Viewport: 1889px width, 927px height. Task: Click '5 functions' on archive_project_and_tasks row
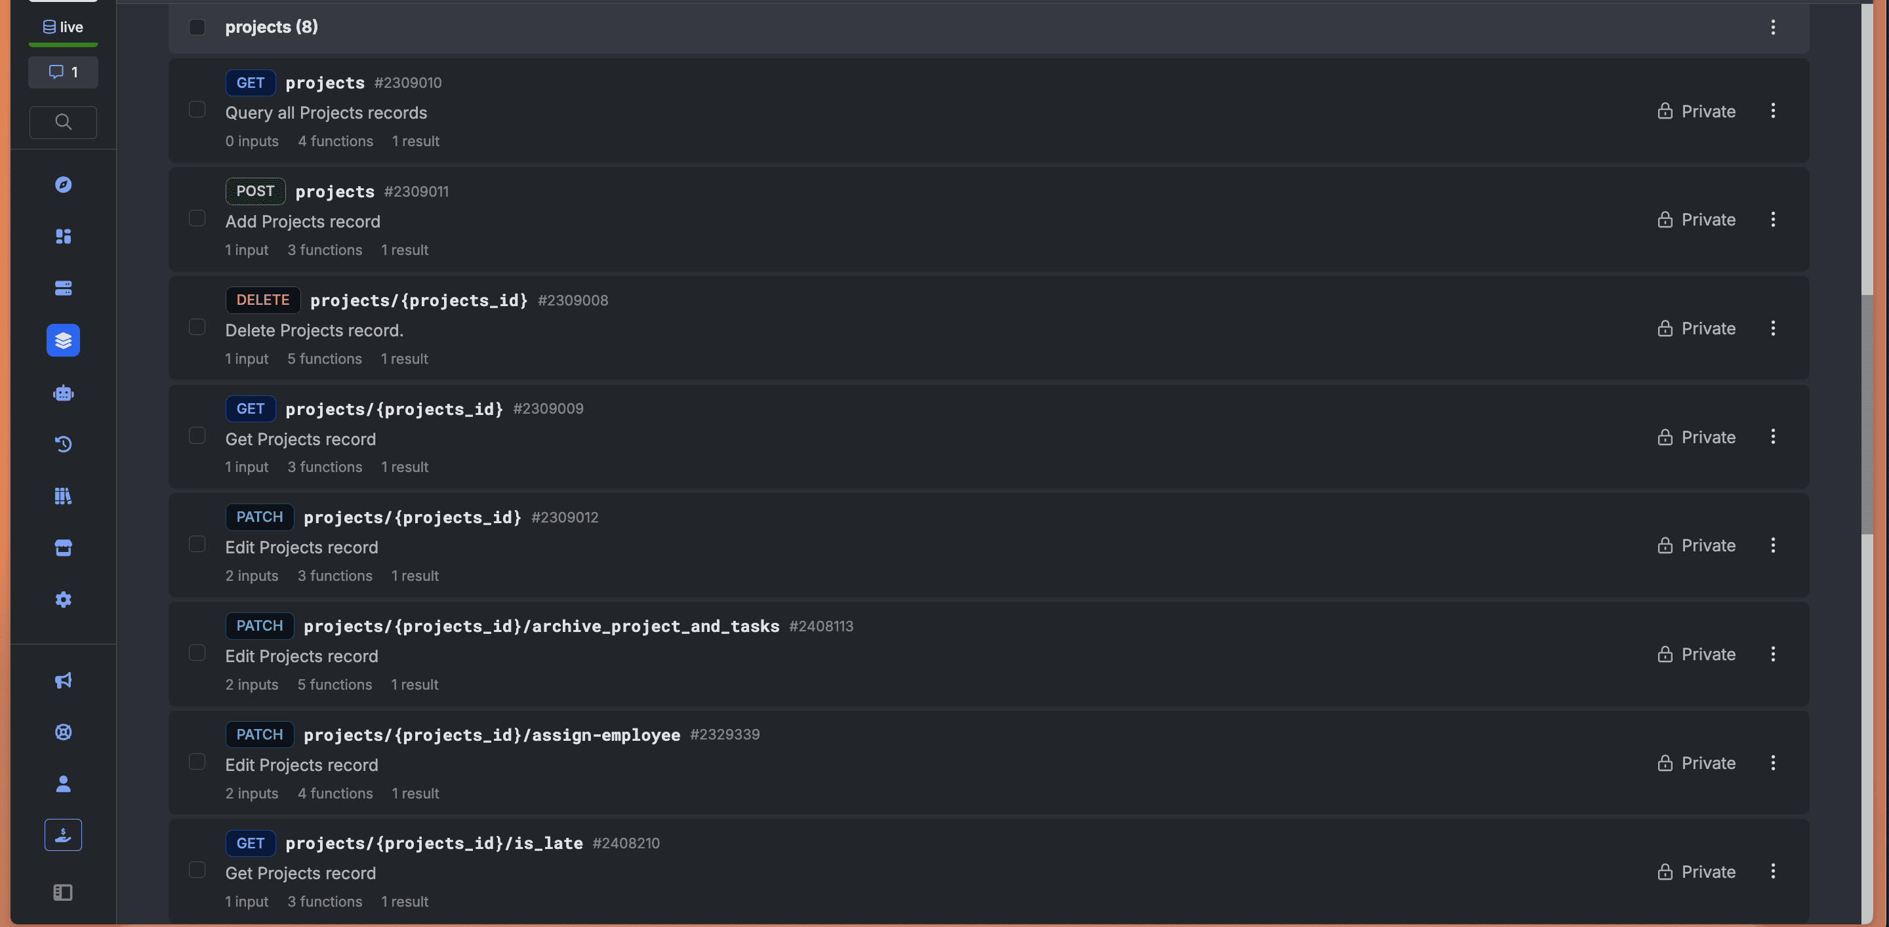[335, 684]
